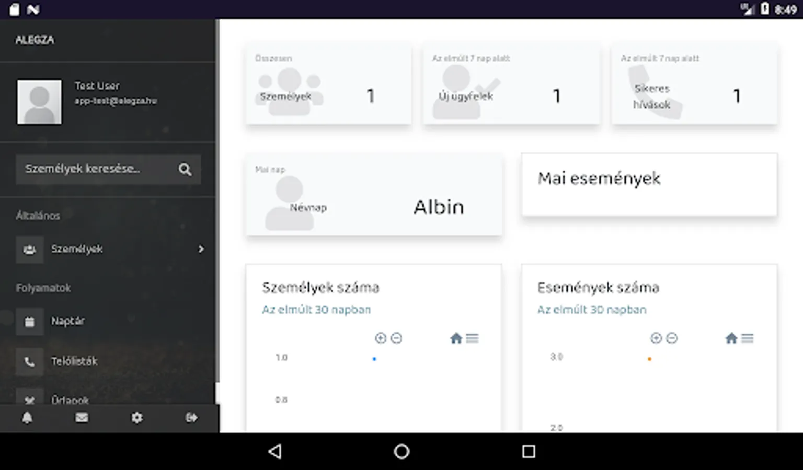Expand the Személyek submenu arrow
The height and width of the screenshot is (470, 803).
click(x=201, y=249)
